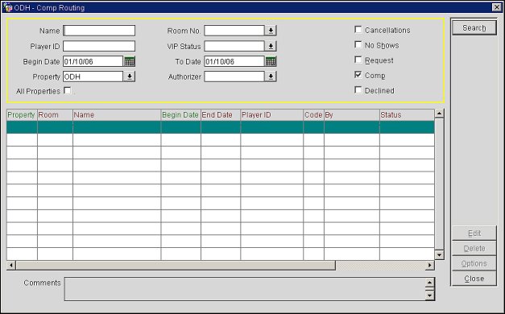The image size is (505, 314).
Task: Select the highlighted first grid row
Action: 221,127
